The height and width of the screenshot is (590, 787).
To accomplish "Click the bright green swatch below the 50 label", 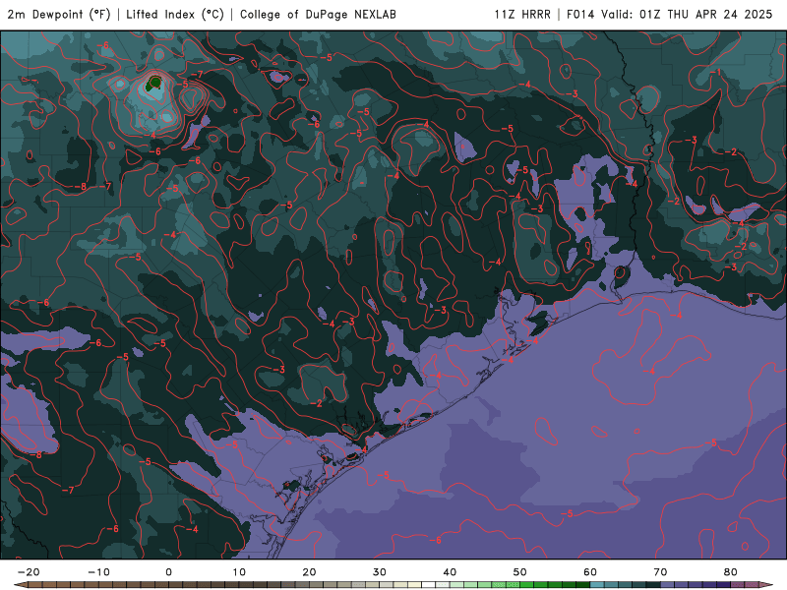I will [x=527, y=585].
